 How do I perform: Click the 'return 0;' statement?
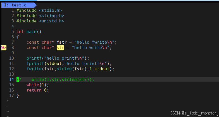(x=37, y=90)
